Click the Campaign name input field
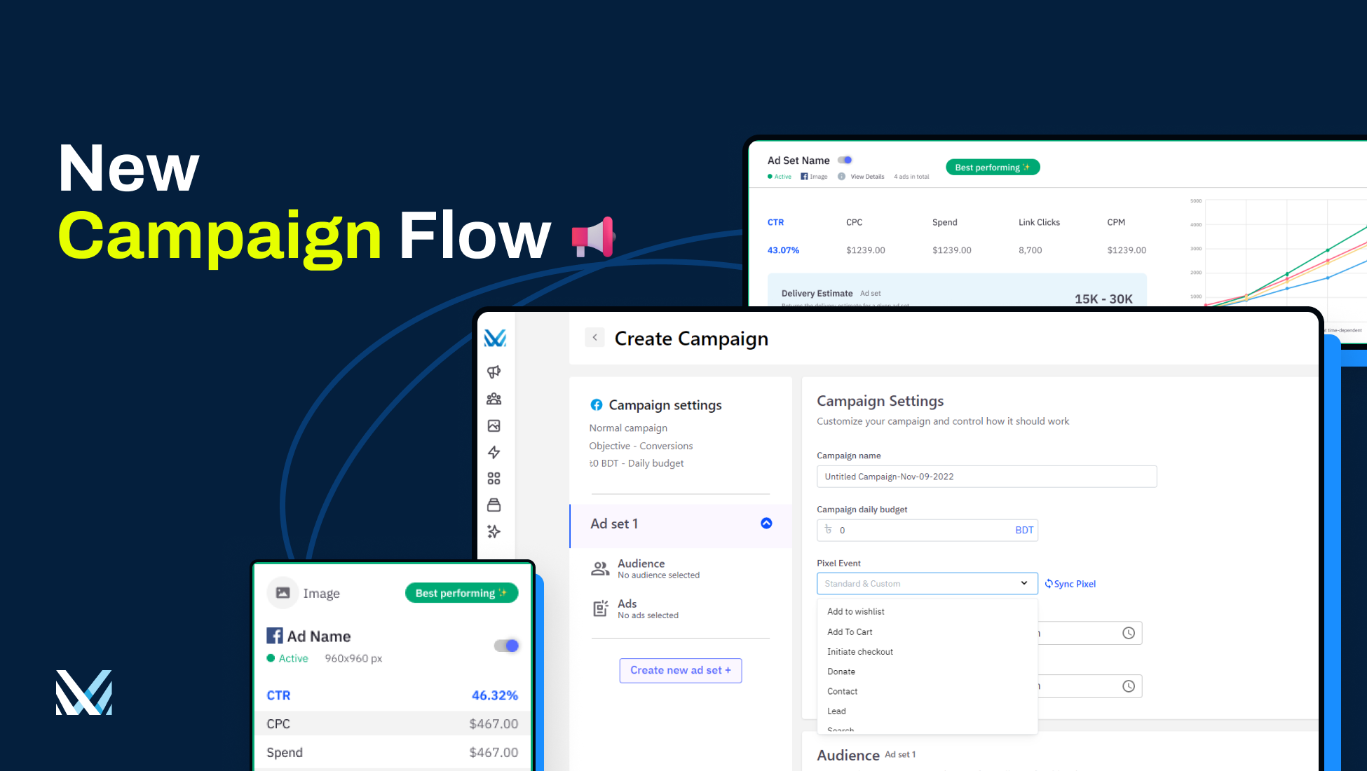This screenshot has width=1367, height=771. [x=986, y=477]
